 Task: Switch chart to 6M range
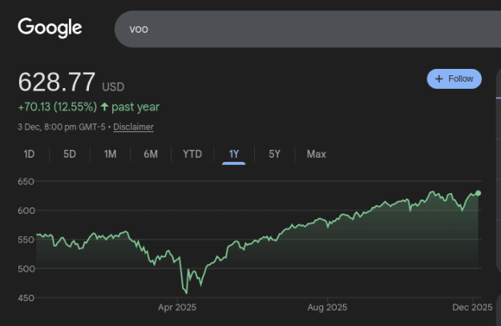tap(151, 155)
